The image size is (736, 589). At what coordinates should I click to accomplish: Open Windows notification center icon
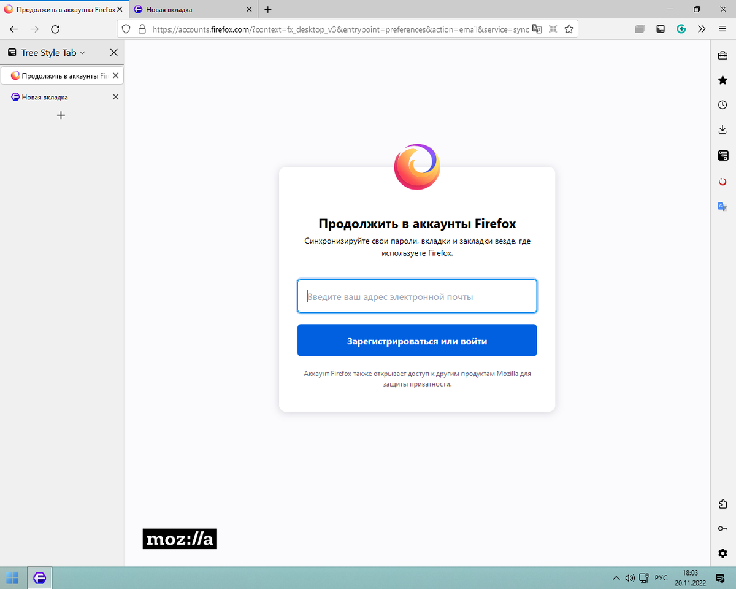(x=720, y=578)
